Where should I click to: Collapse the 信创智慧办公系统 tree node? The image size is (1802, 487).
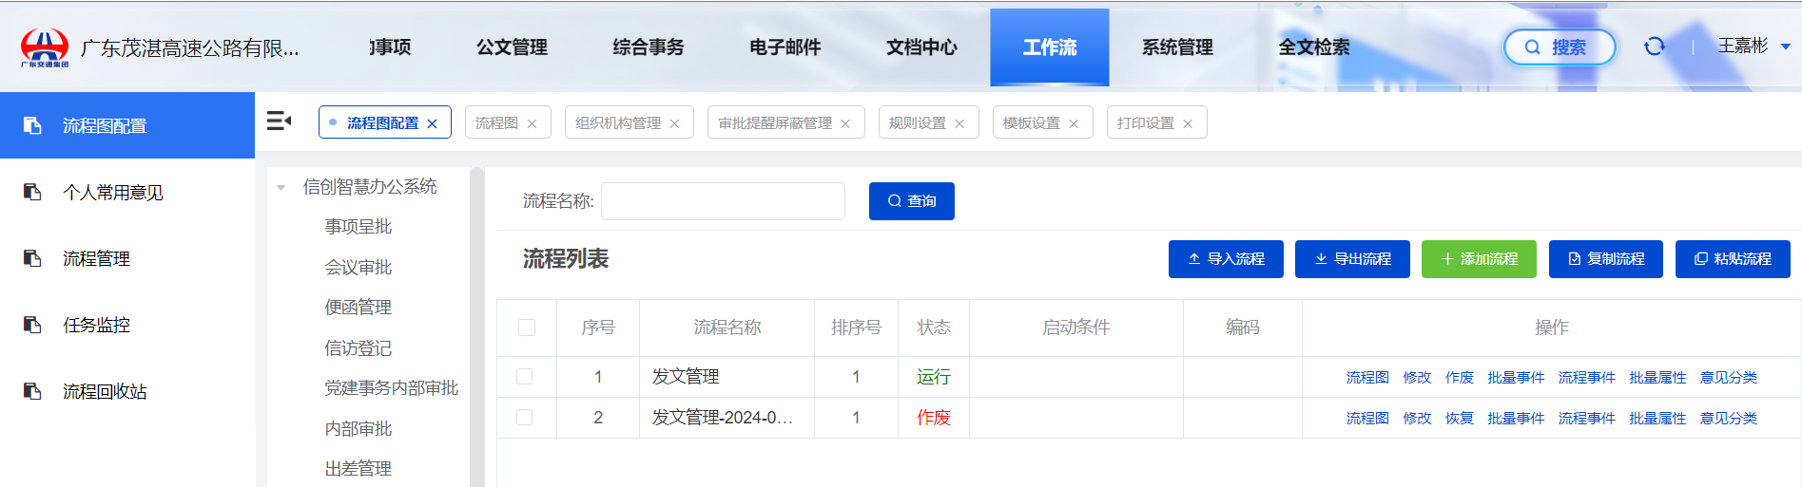(x=281, y=188)
